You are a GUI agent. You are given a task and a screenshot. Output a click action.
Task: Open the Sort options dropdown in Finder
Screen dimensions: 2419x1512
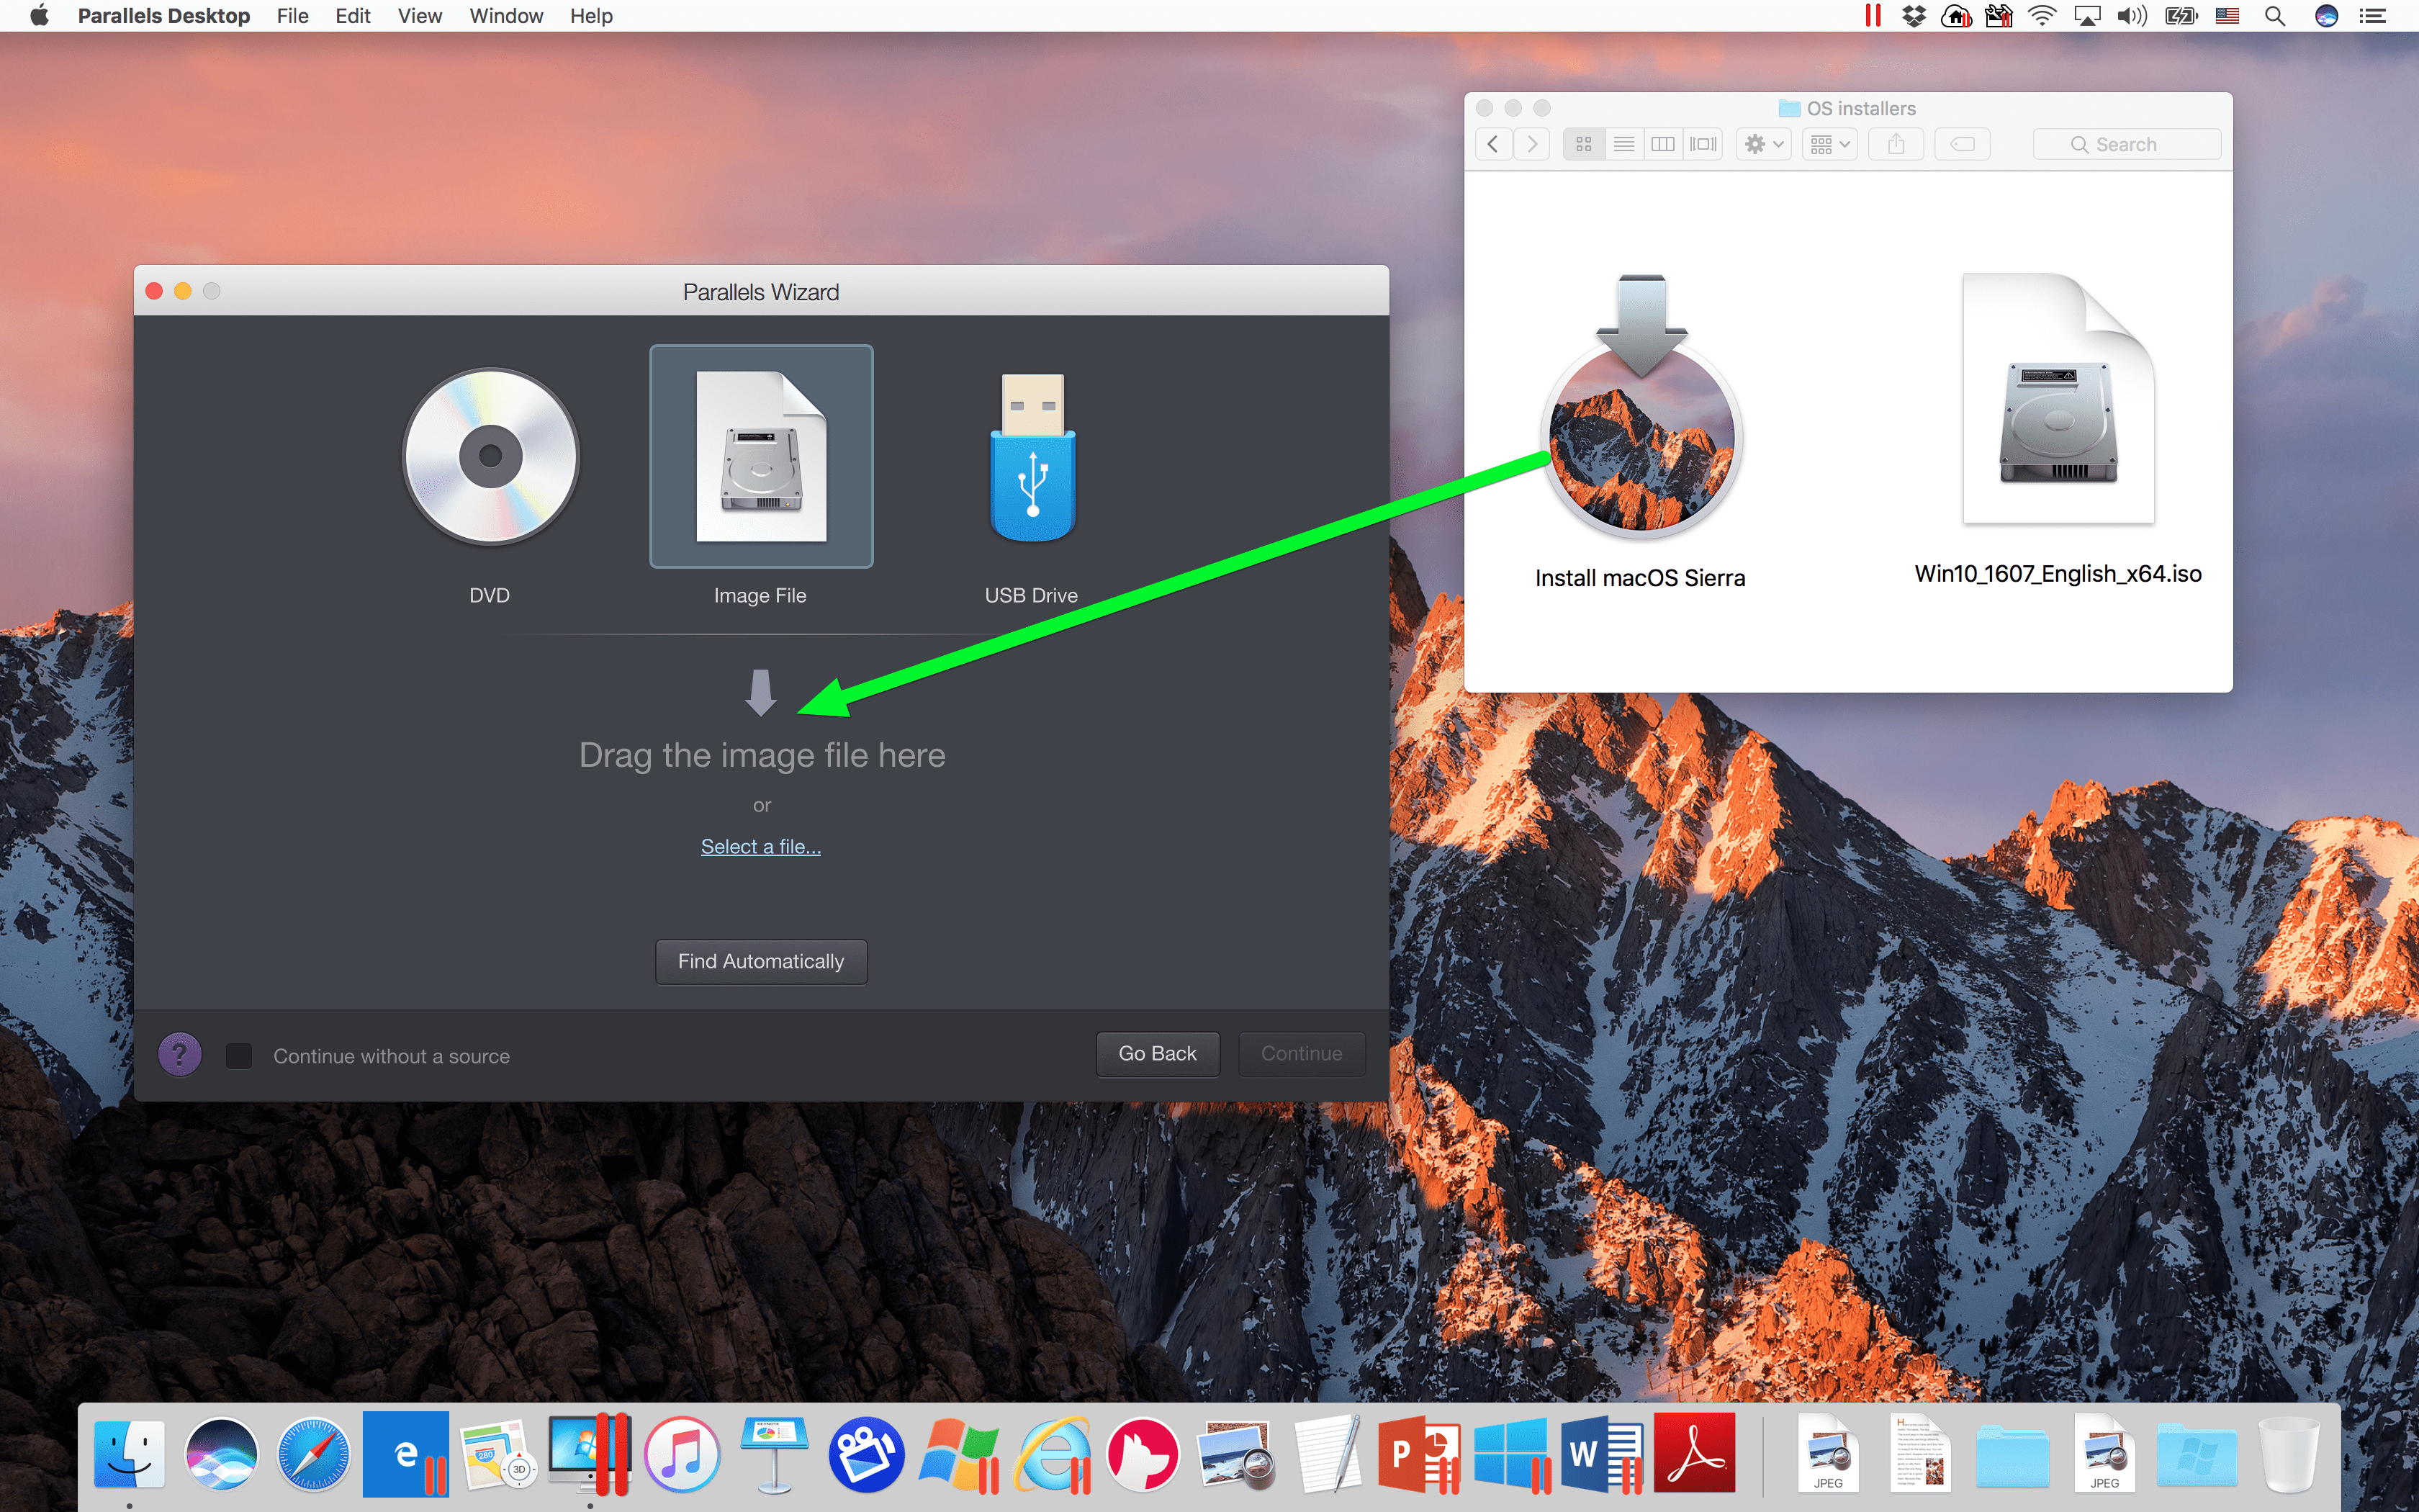click(1832, 145)
